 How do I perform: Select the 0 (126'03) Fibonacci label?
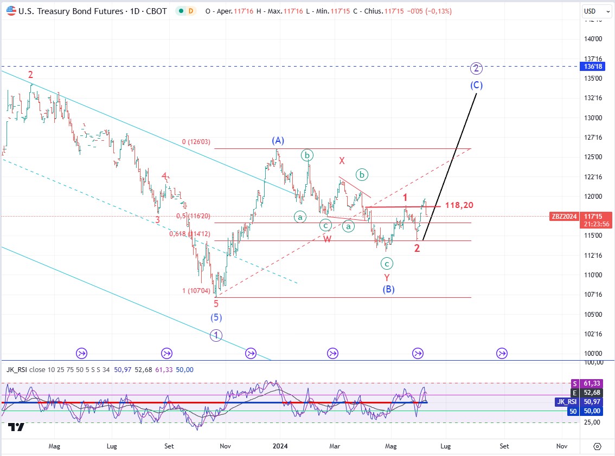[x=196, y=142]
